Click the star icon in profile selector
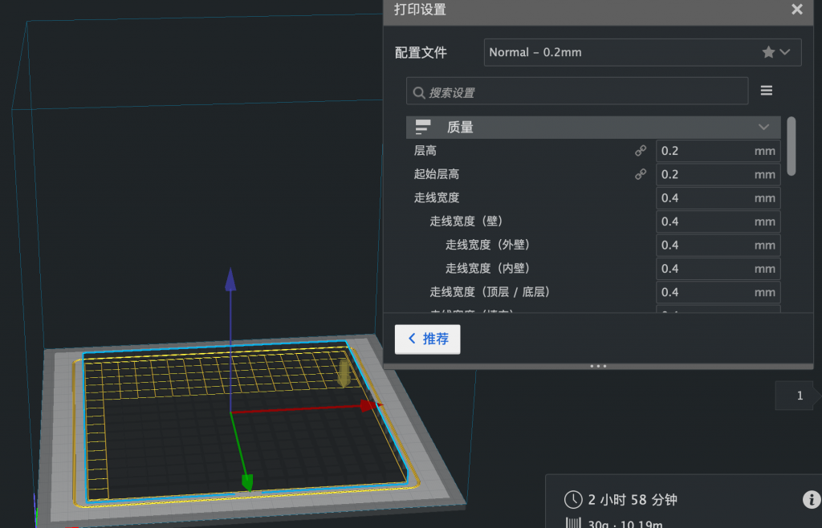The height and width of the screenshot is (528, 822). (x=768, y=52)
